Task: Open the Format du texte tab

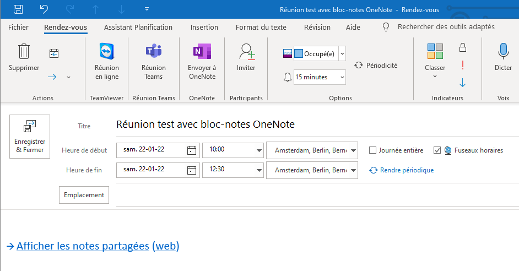Action: coord(261,27)
